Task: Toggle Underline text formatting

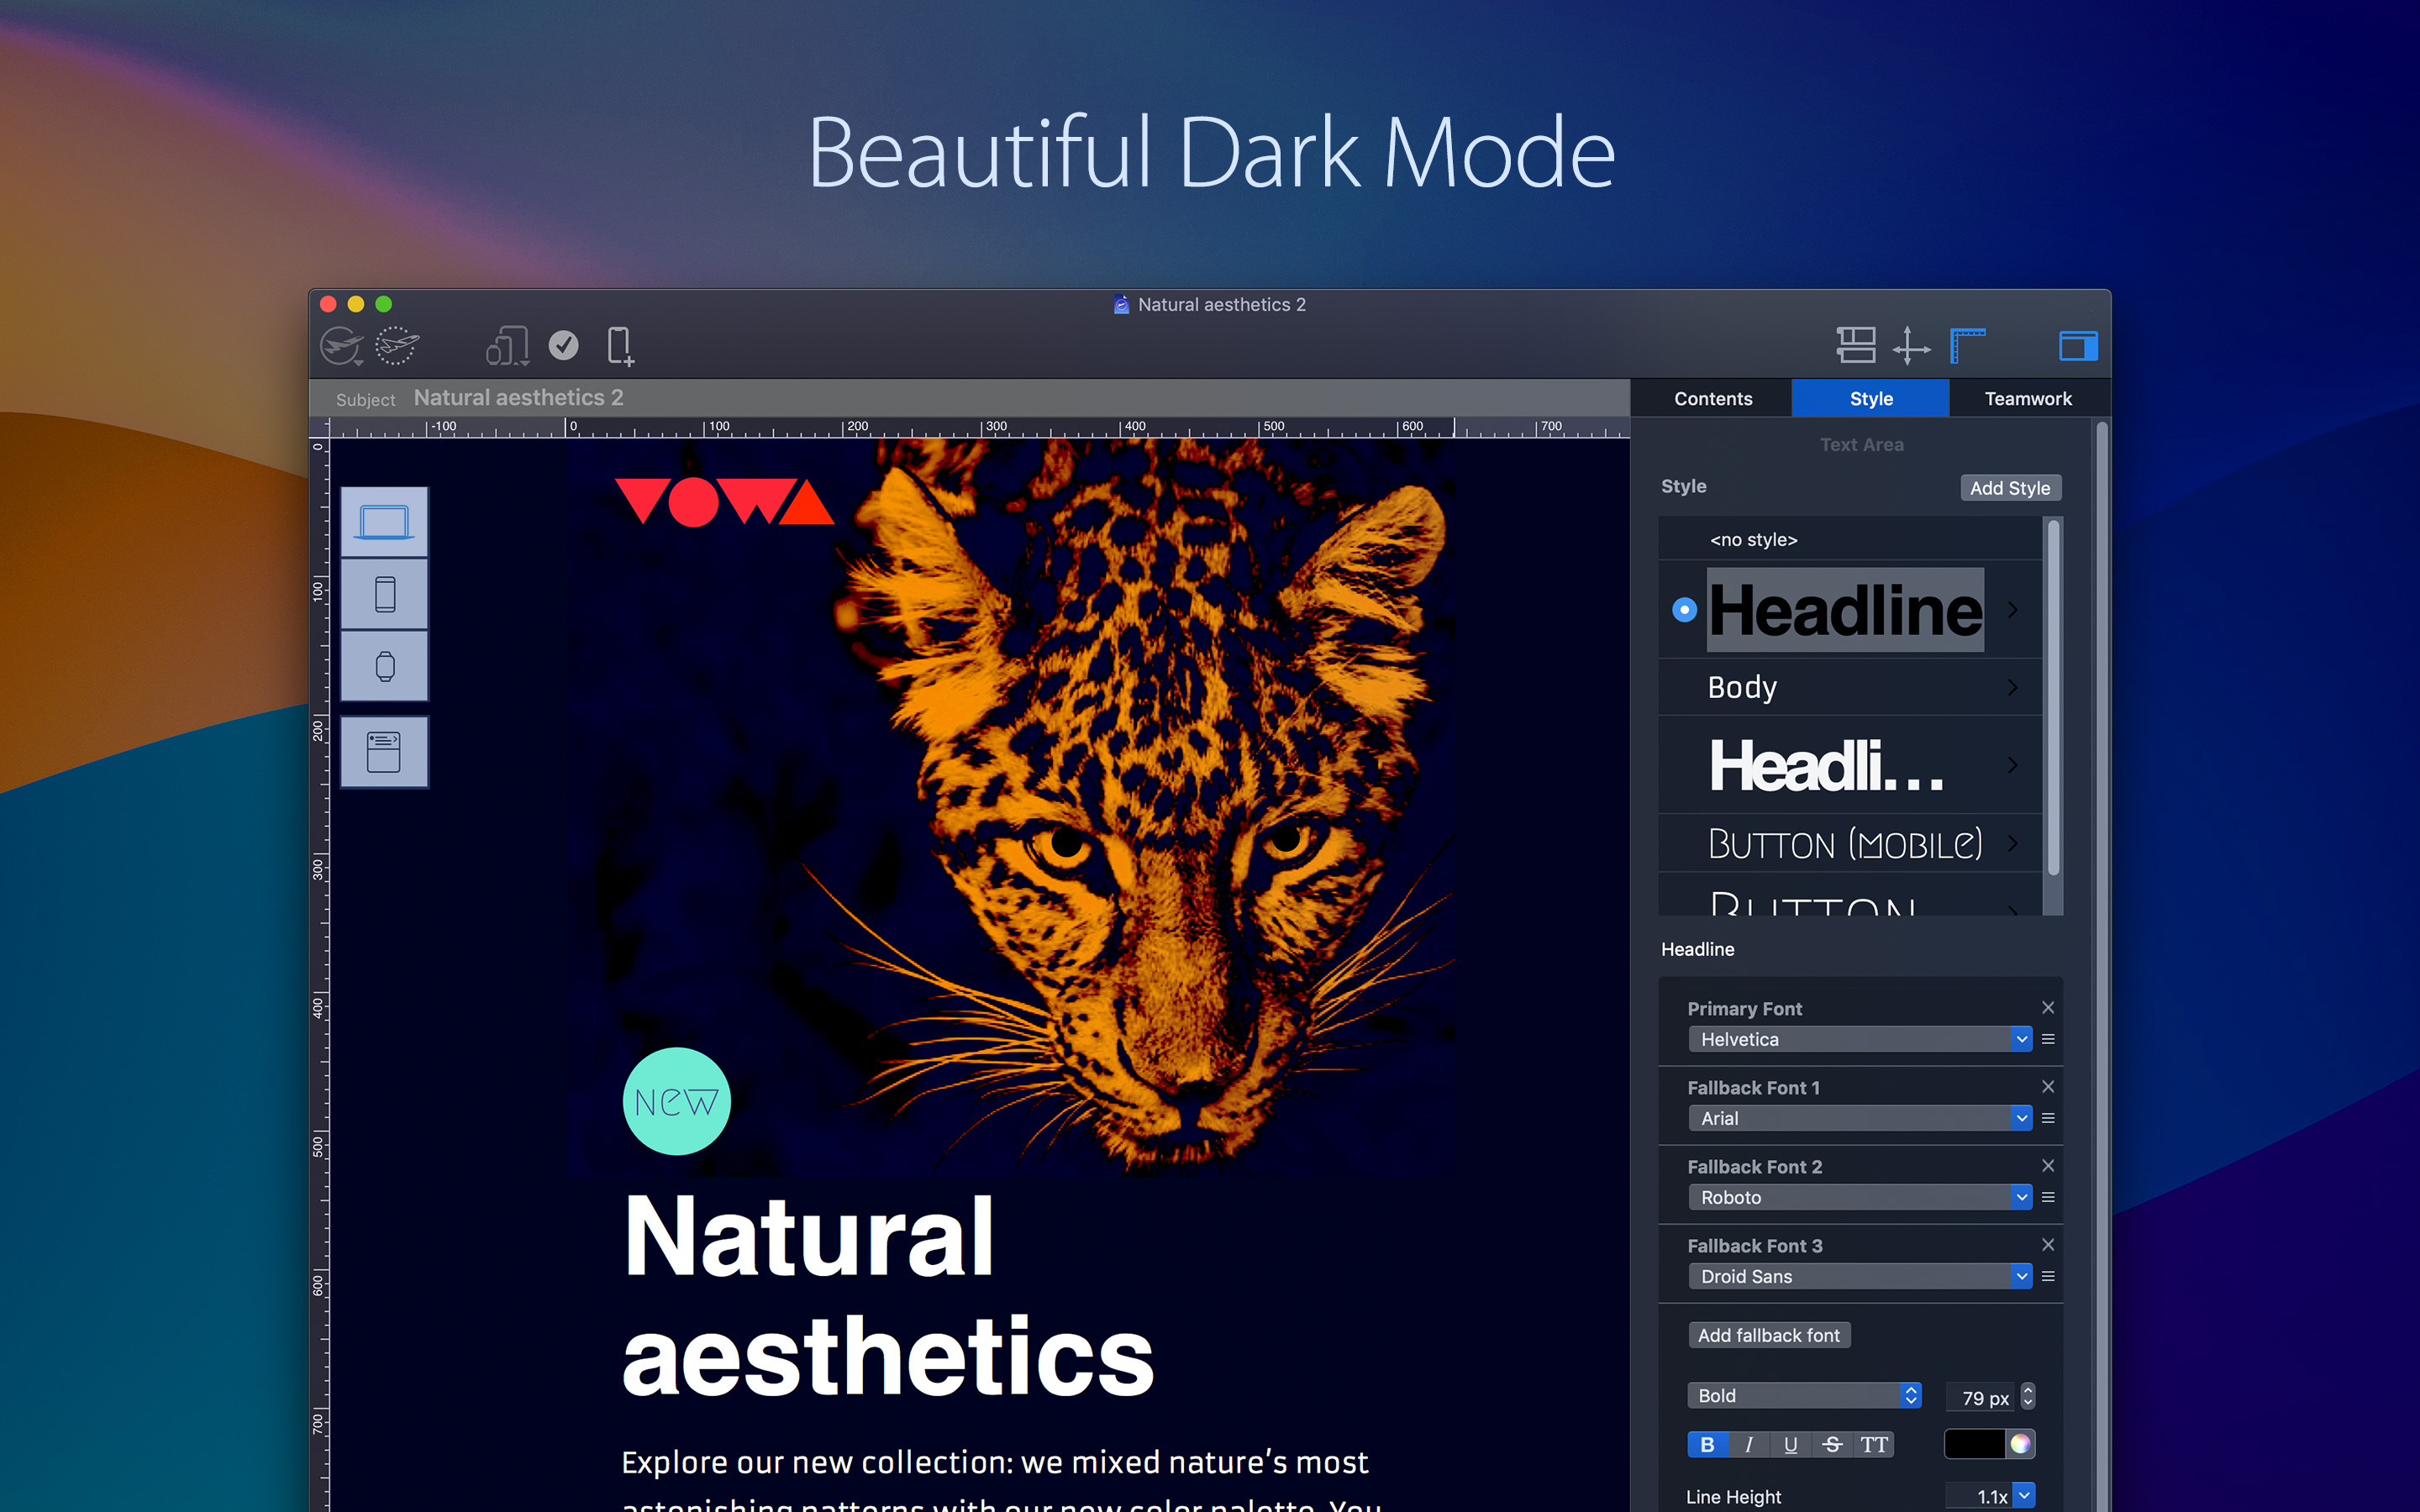Action: pos(1790,1444)
